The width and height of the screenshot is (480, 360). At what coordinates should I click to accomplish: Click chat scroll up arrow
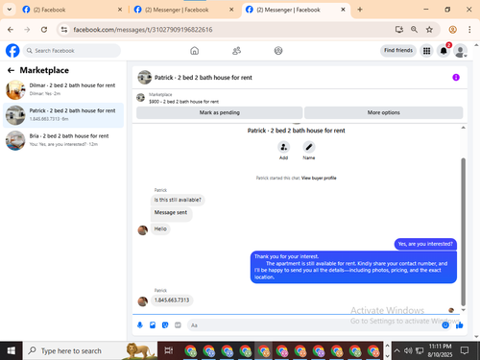click(x=463, y=128)
